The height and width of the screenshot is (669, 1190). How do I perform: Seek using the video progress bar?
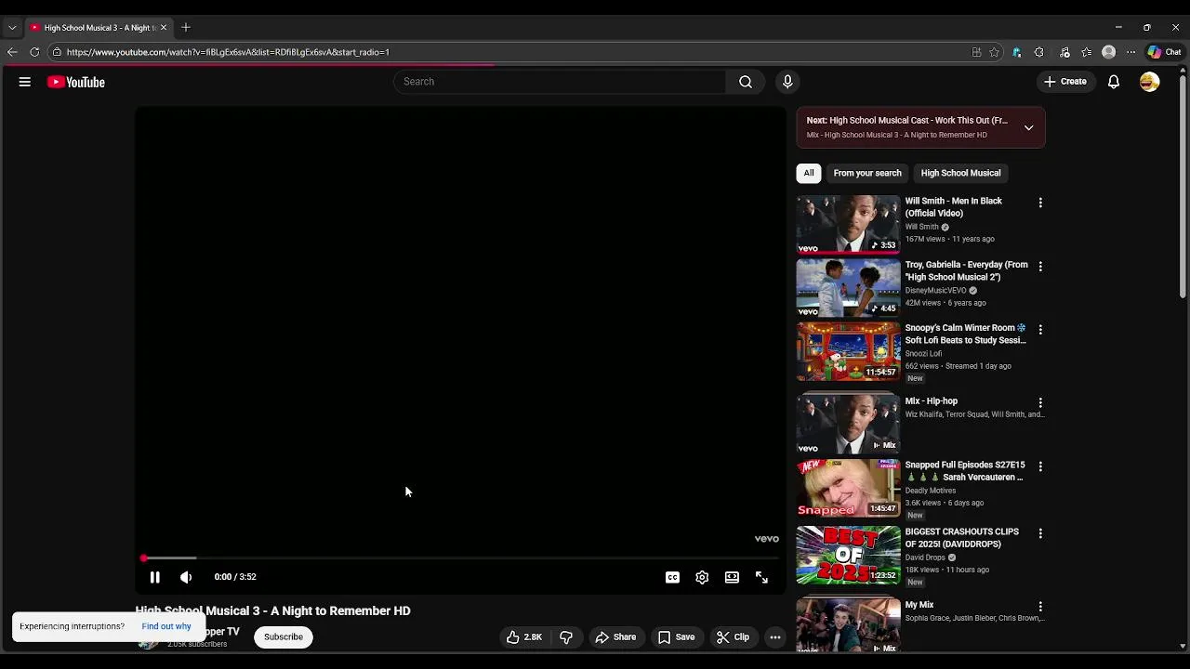point(460,558)
